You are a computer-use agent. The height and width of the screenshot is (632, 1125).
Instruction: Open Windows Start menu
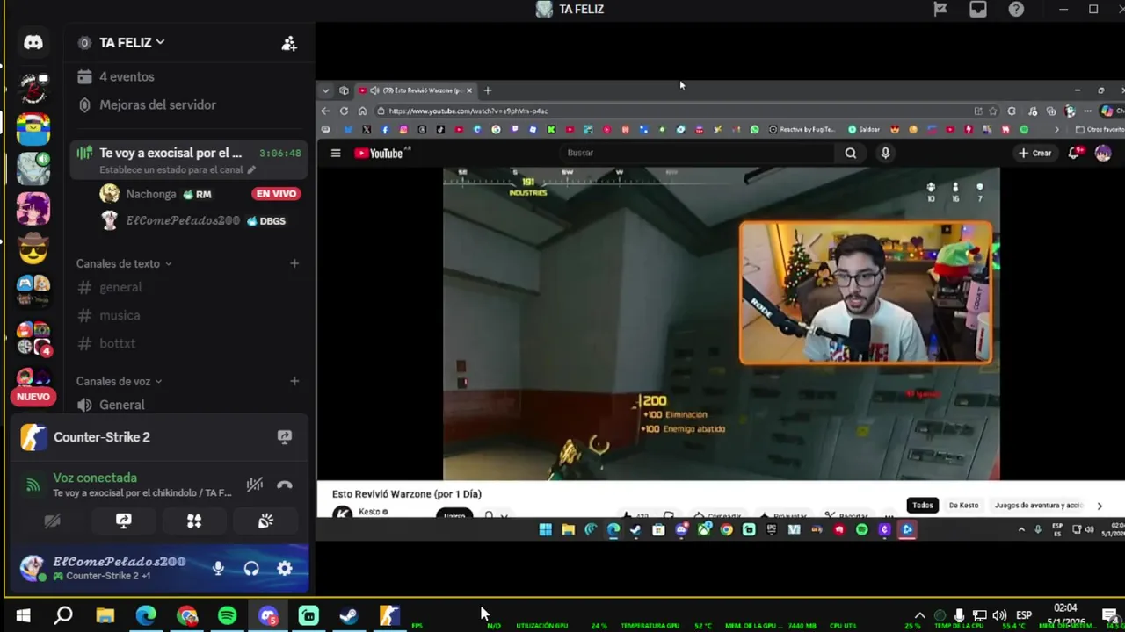23,616
